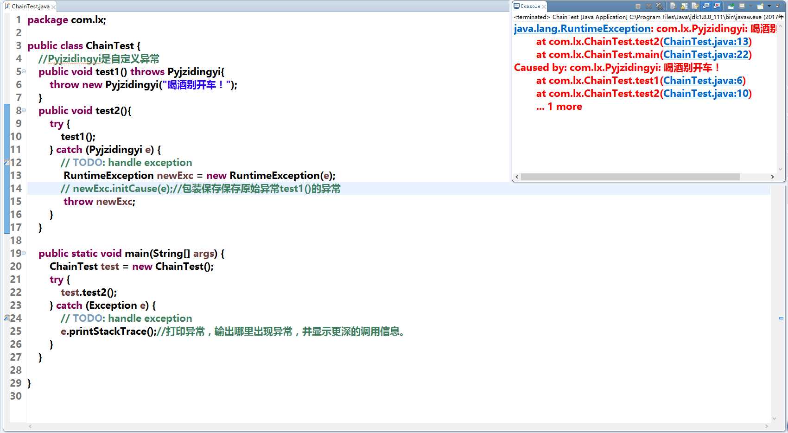
Task: Click the '//Pyjzidingyi' comment on line 4
Action: click(x=99, y=59)
